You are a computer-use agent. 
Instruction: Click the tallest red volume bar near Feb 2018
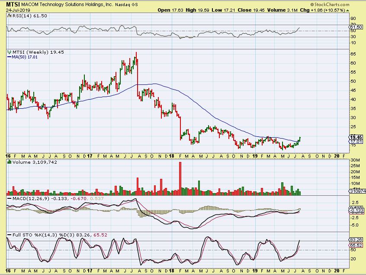(x=180, y=178)
